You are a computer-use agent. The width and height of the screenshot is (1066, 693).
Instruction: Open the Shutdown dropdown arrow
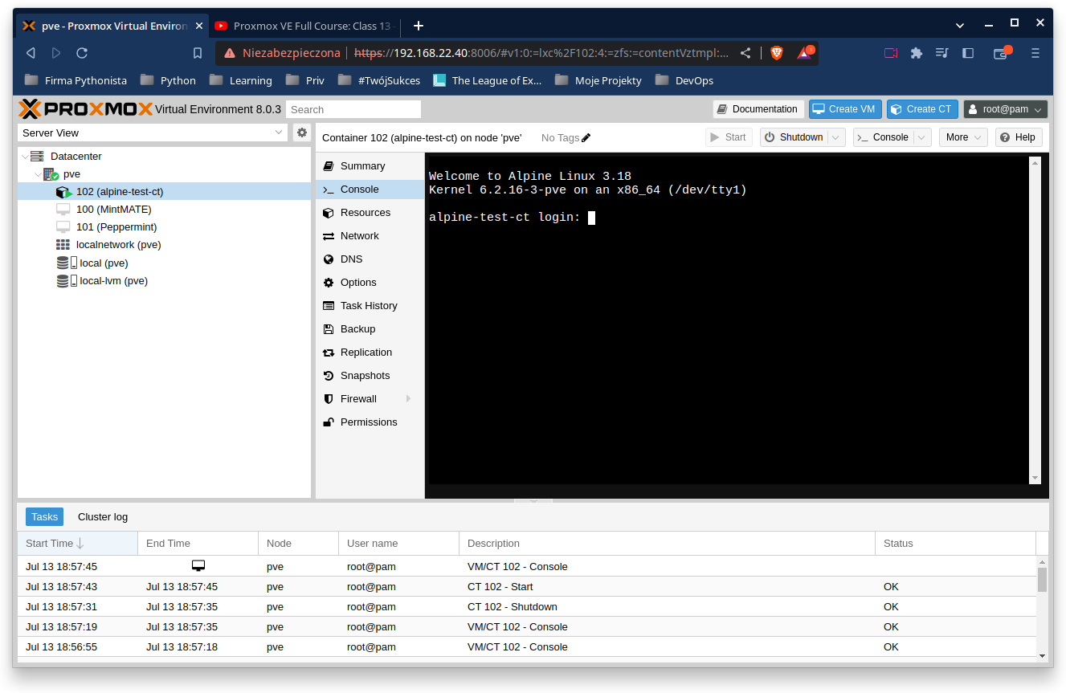pos(835,137)
